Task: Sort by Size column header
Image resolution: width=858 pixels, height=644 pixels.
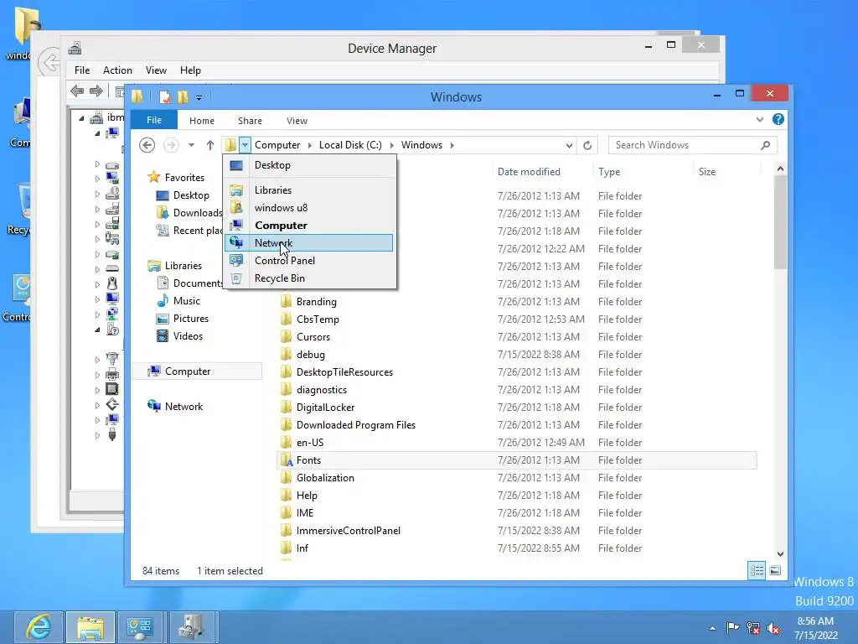Action: click(707, 171)
